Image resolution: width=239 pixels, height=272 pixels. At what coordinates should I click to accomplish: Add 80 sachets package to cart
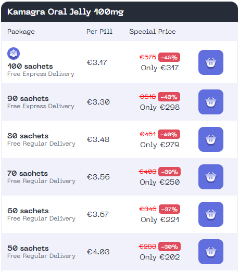(x=211, y=139)
